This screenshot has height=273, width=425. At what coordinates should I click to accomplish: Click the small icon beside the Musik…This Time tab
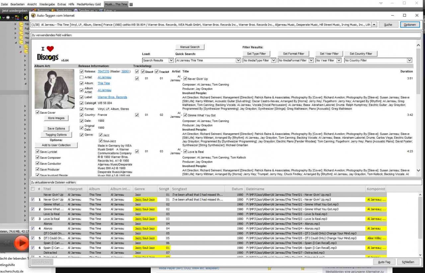click(x=131, y=4)
